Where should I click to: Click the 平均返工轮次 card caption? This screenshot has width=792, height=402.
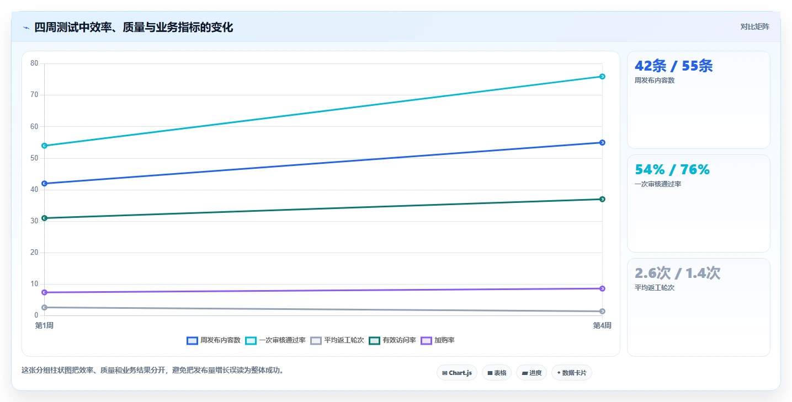pos(655,288)
